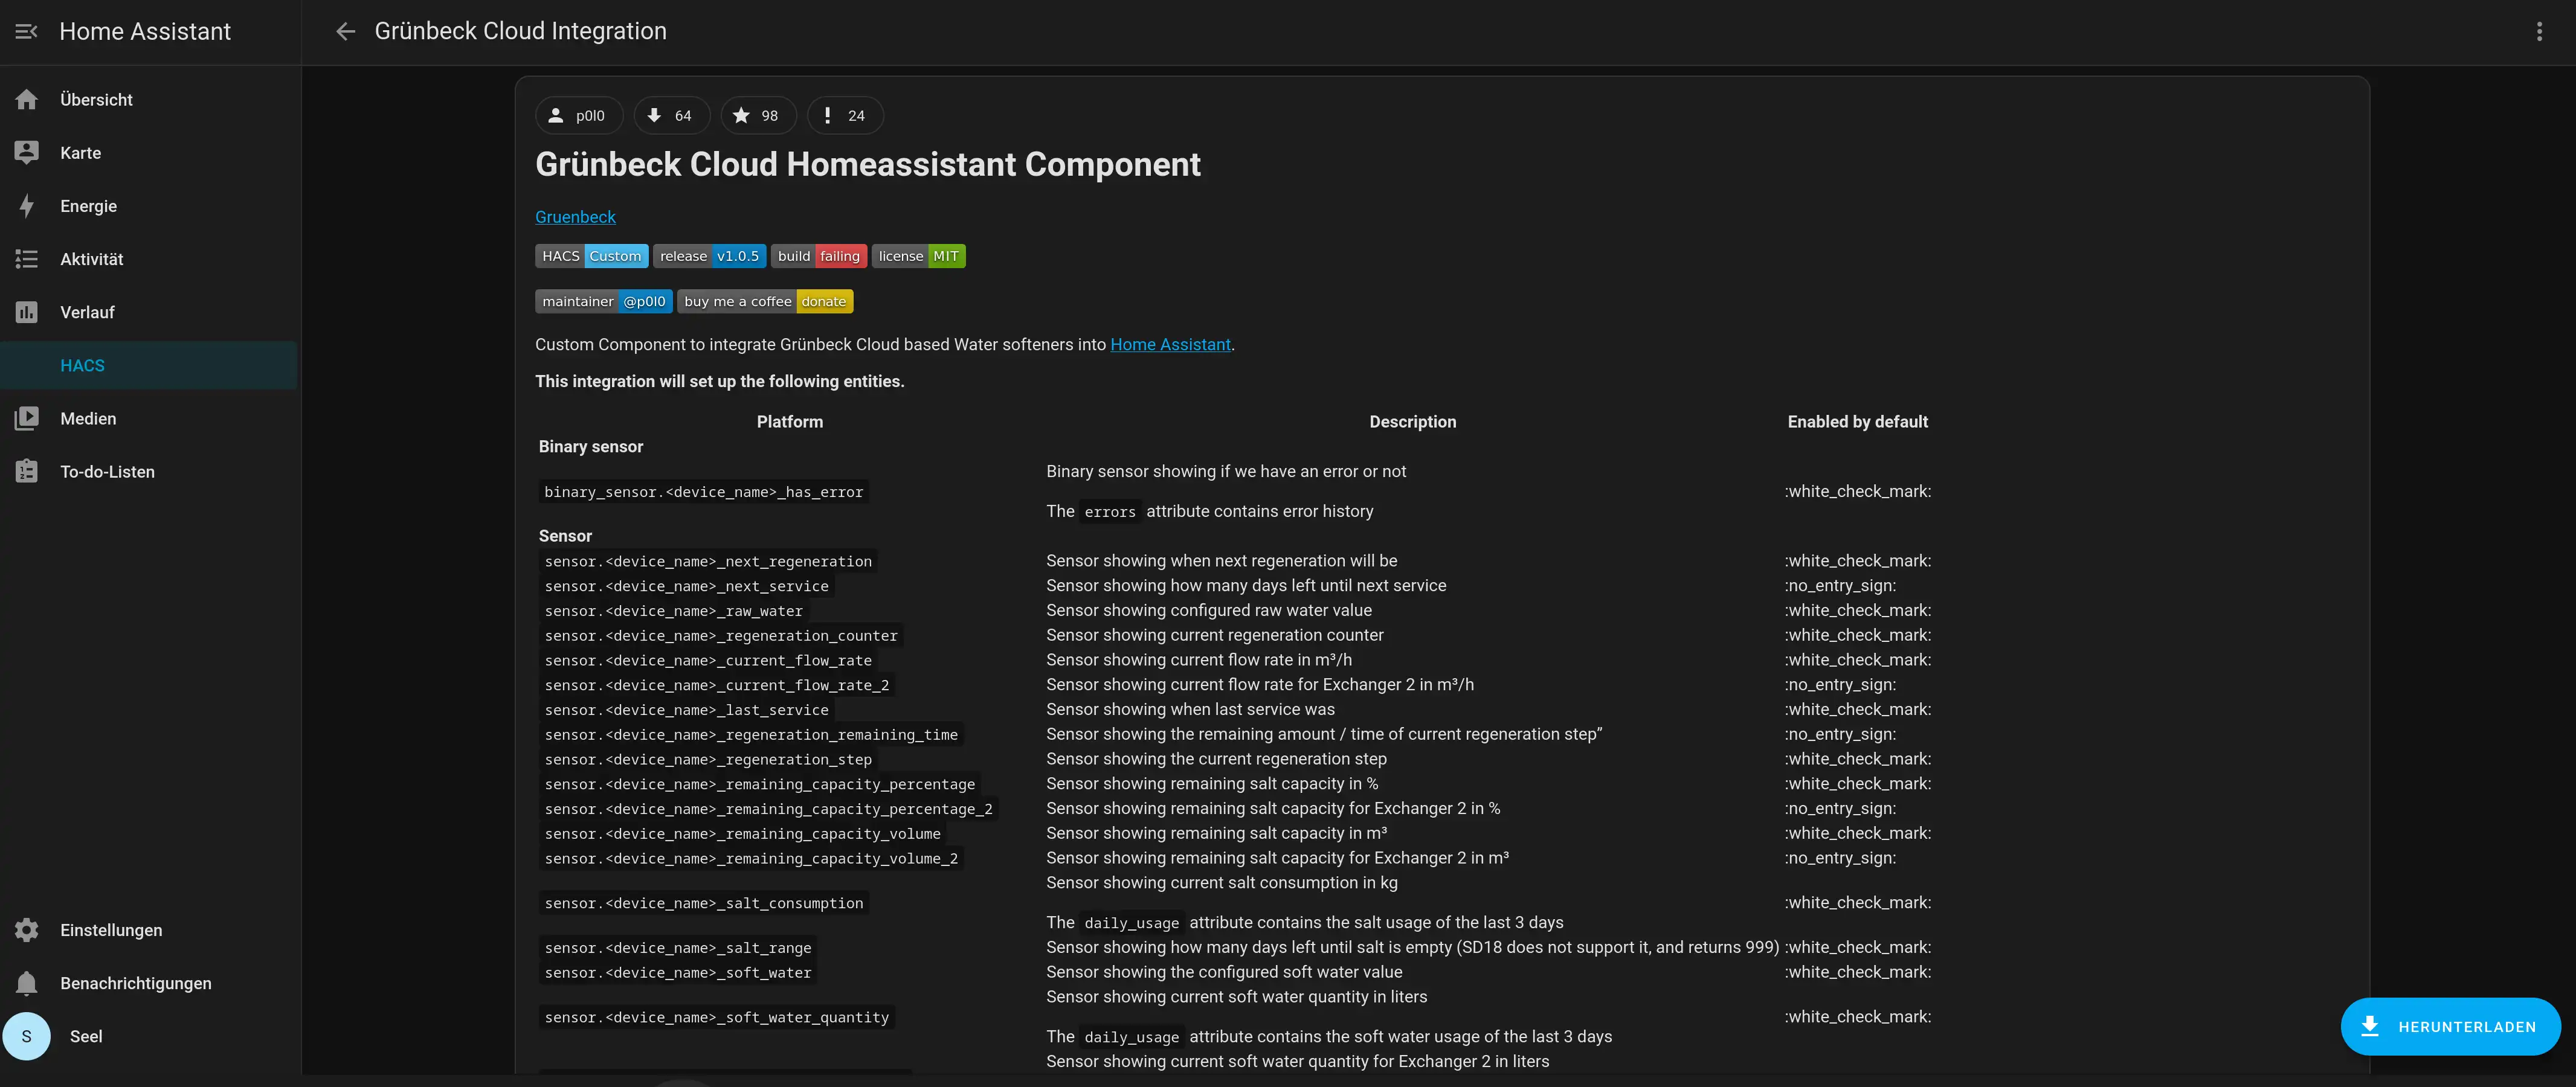Click the Aktivität list icon
The image size is (2576, 1087).
coord(27,259)
